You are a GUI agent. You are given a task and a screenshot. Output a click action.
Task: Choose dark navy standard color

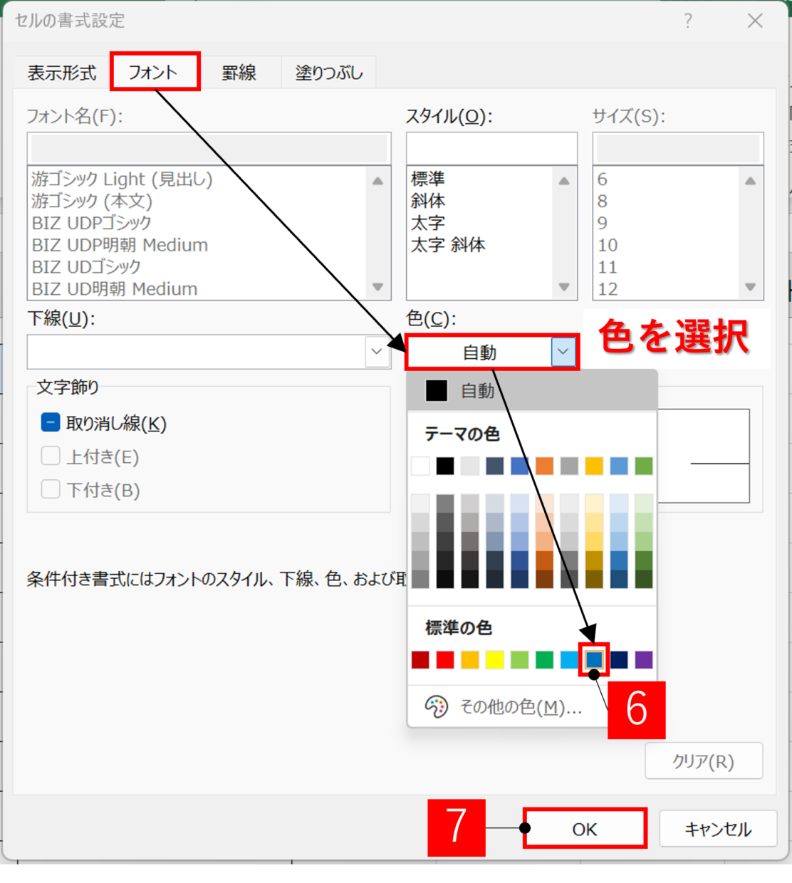pyautogui.click(x=619, y=659)
